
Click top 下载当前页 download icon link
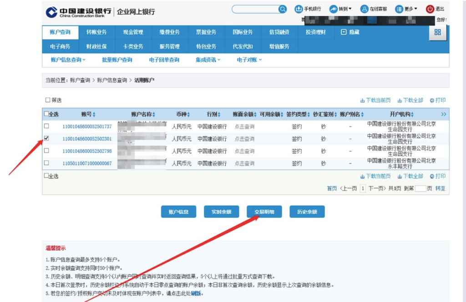click(x=375, y=101)
